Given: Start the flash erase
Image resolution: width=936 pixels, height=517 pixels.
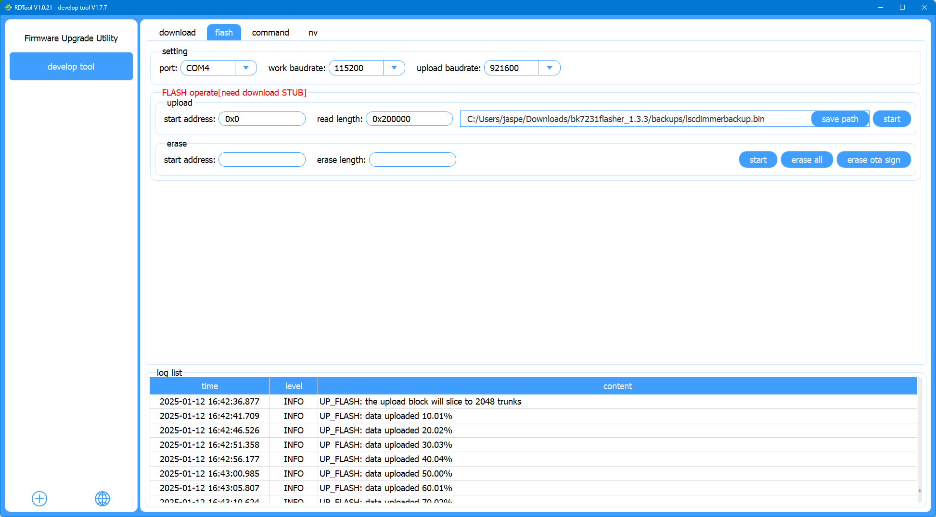Looking at the screenshot, I should click(x=758, y=160).
